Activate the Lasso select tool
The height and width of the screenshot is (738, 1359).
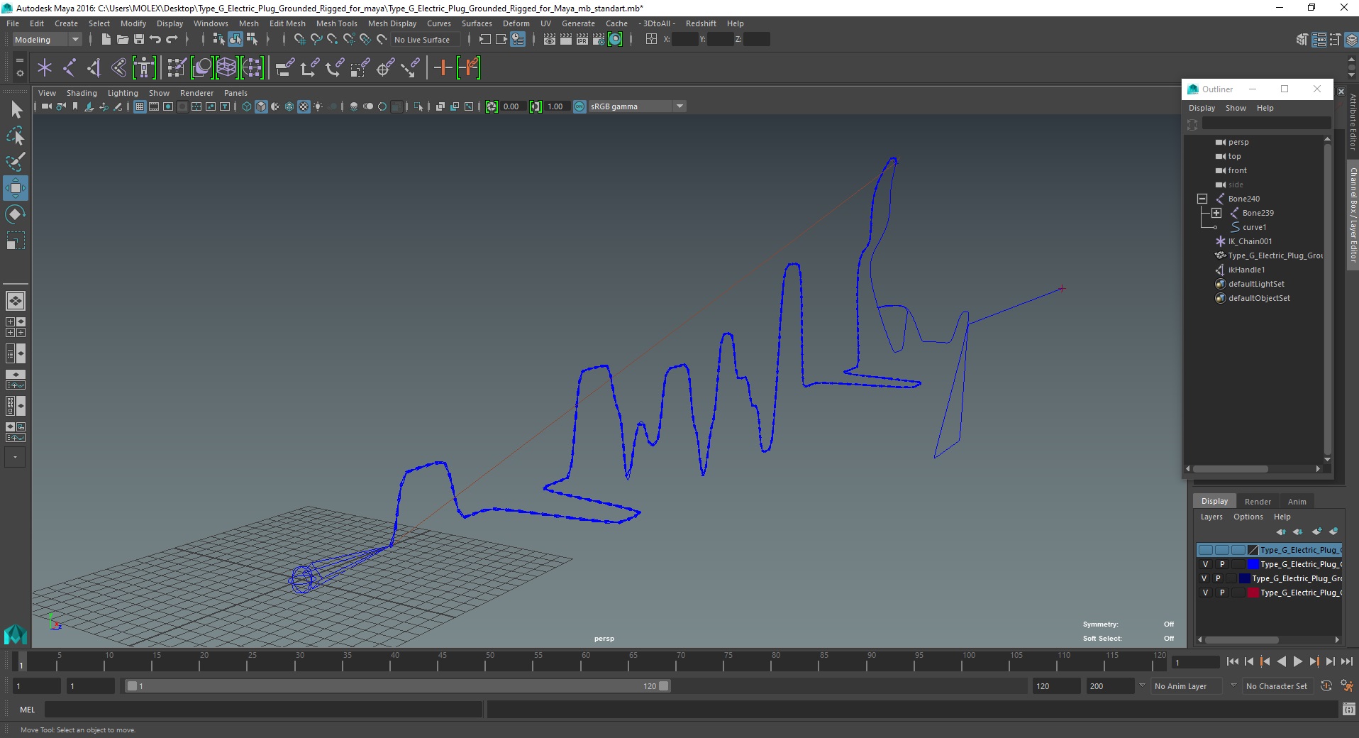pos(16,136)
